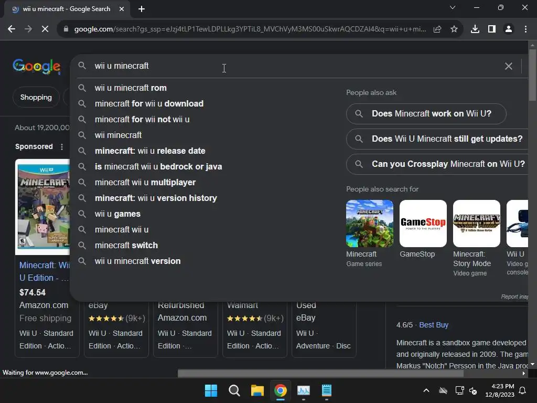Open the notifications bell
Screen dimensions: 537x403
pos(523,390)
